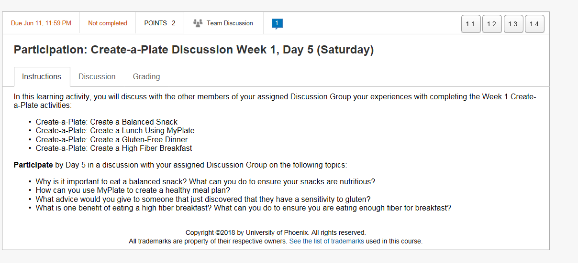Image resolution: width=578 pixels, height=263 pixels.
Task: Jump to activity 1.2
Action: pyautogui.click(x=492, y=24)
